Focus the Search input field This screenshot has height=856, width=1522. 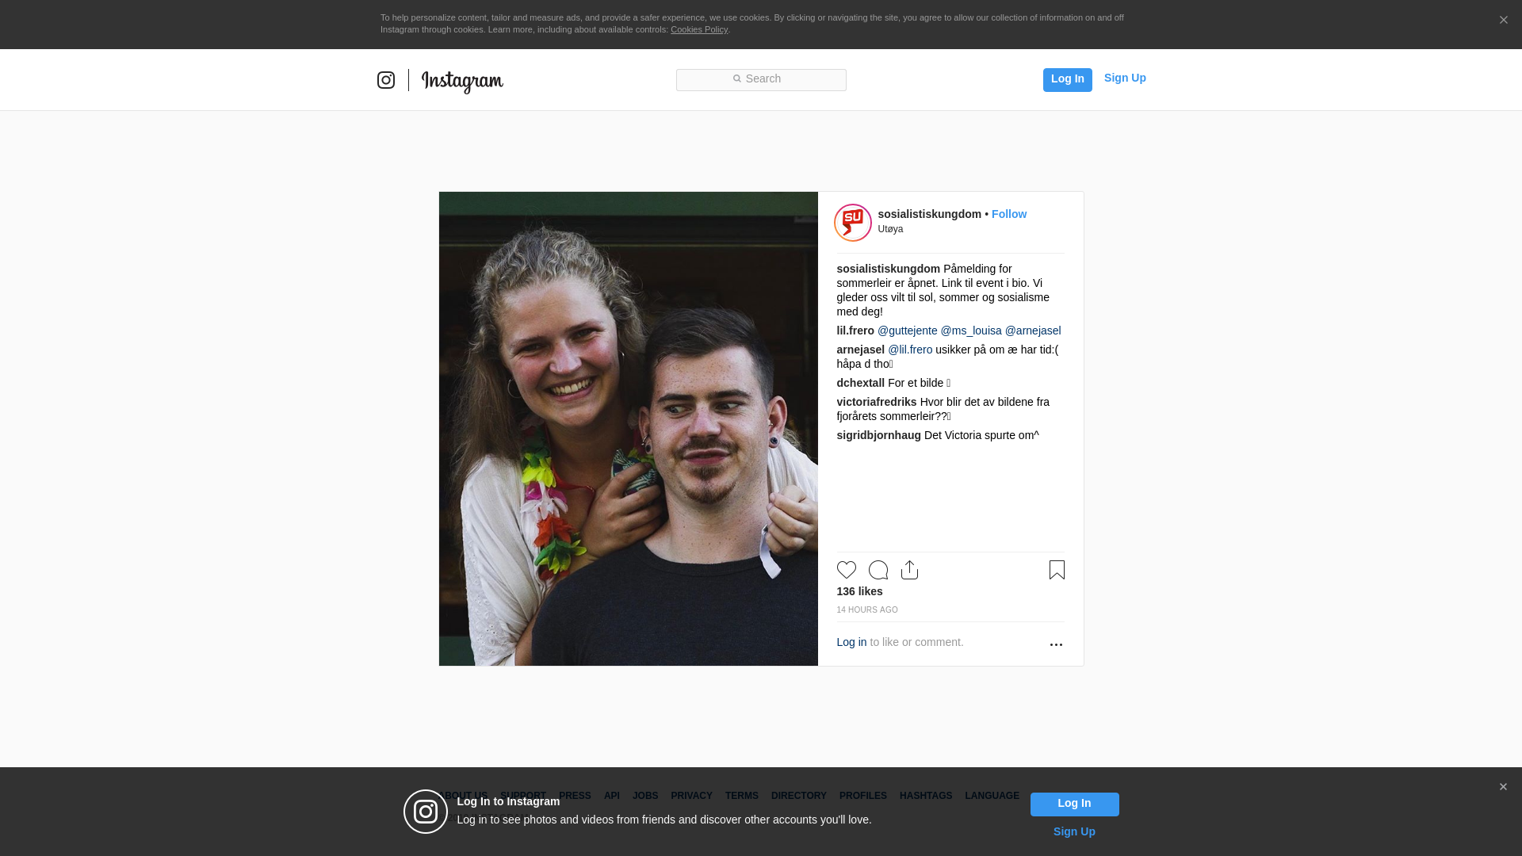[761, 80]
